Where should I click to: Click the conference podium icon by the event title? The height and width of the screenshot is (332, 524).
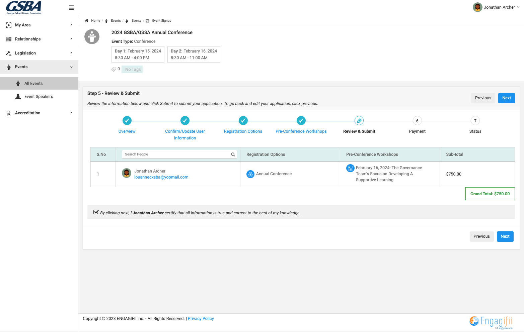coord(92,37)
